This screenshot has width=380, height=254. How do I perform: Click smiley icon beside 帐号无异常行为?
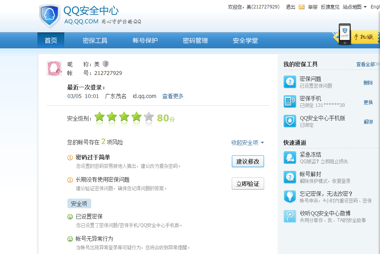(x=70, y=239)
